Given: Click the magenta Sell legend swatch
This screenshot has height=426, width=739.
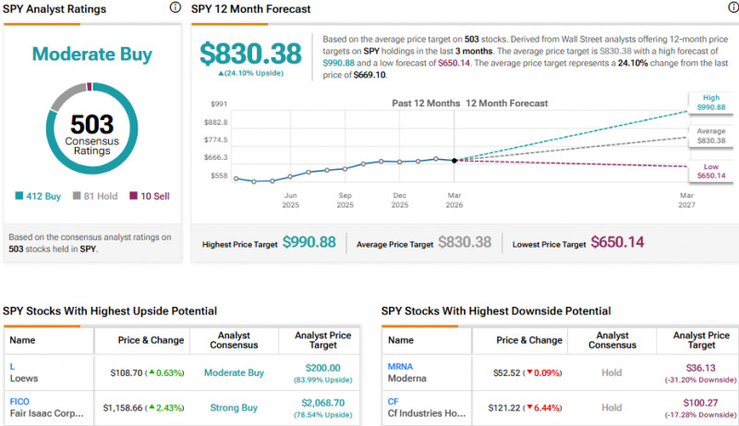Looking at the screenshot, I should pos(132,195).
